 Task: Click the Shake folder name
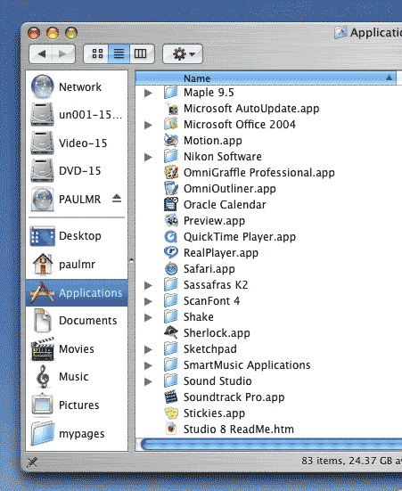199,317
